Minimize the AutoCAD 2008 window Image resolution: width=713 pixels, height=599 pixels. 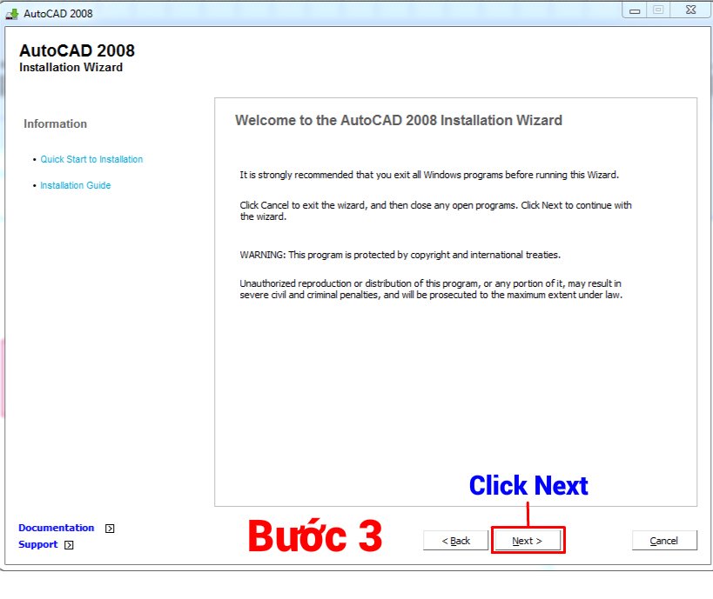pos(635,10)
